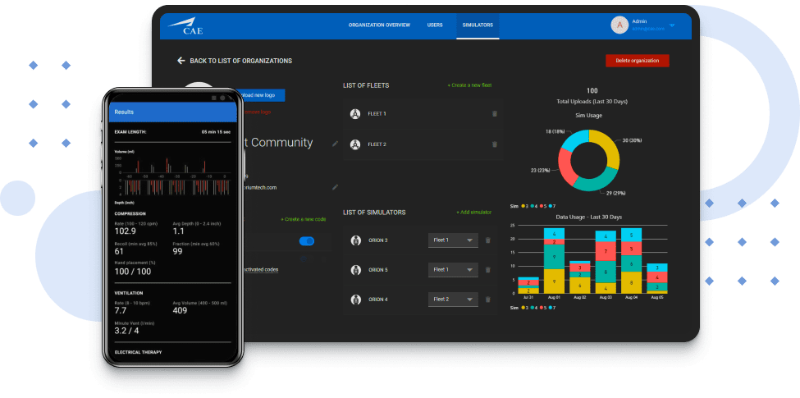Open the Fleet 2 dropdown for Orion 4
The width and height of the screenshot is (800, 398).
453,300
